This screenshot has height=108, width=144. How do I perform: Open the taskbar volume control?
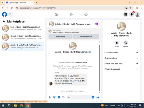128,106
